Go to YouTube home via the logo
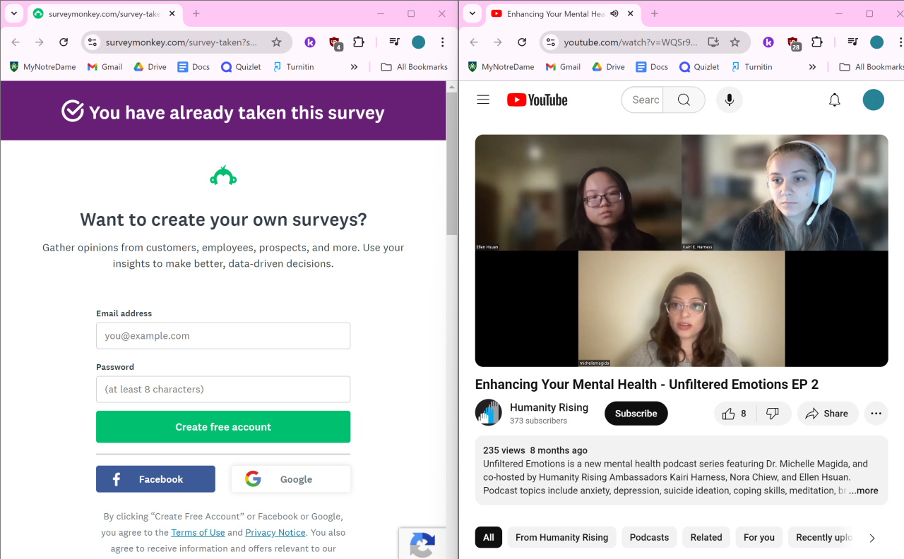 [x=537, y=100]
